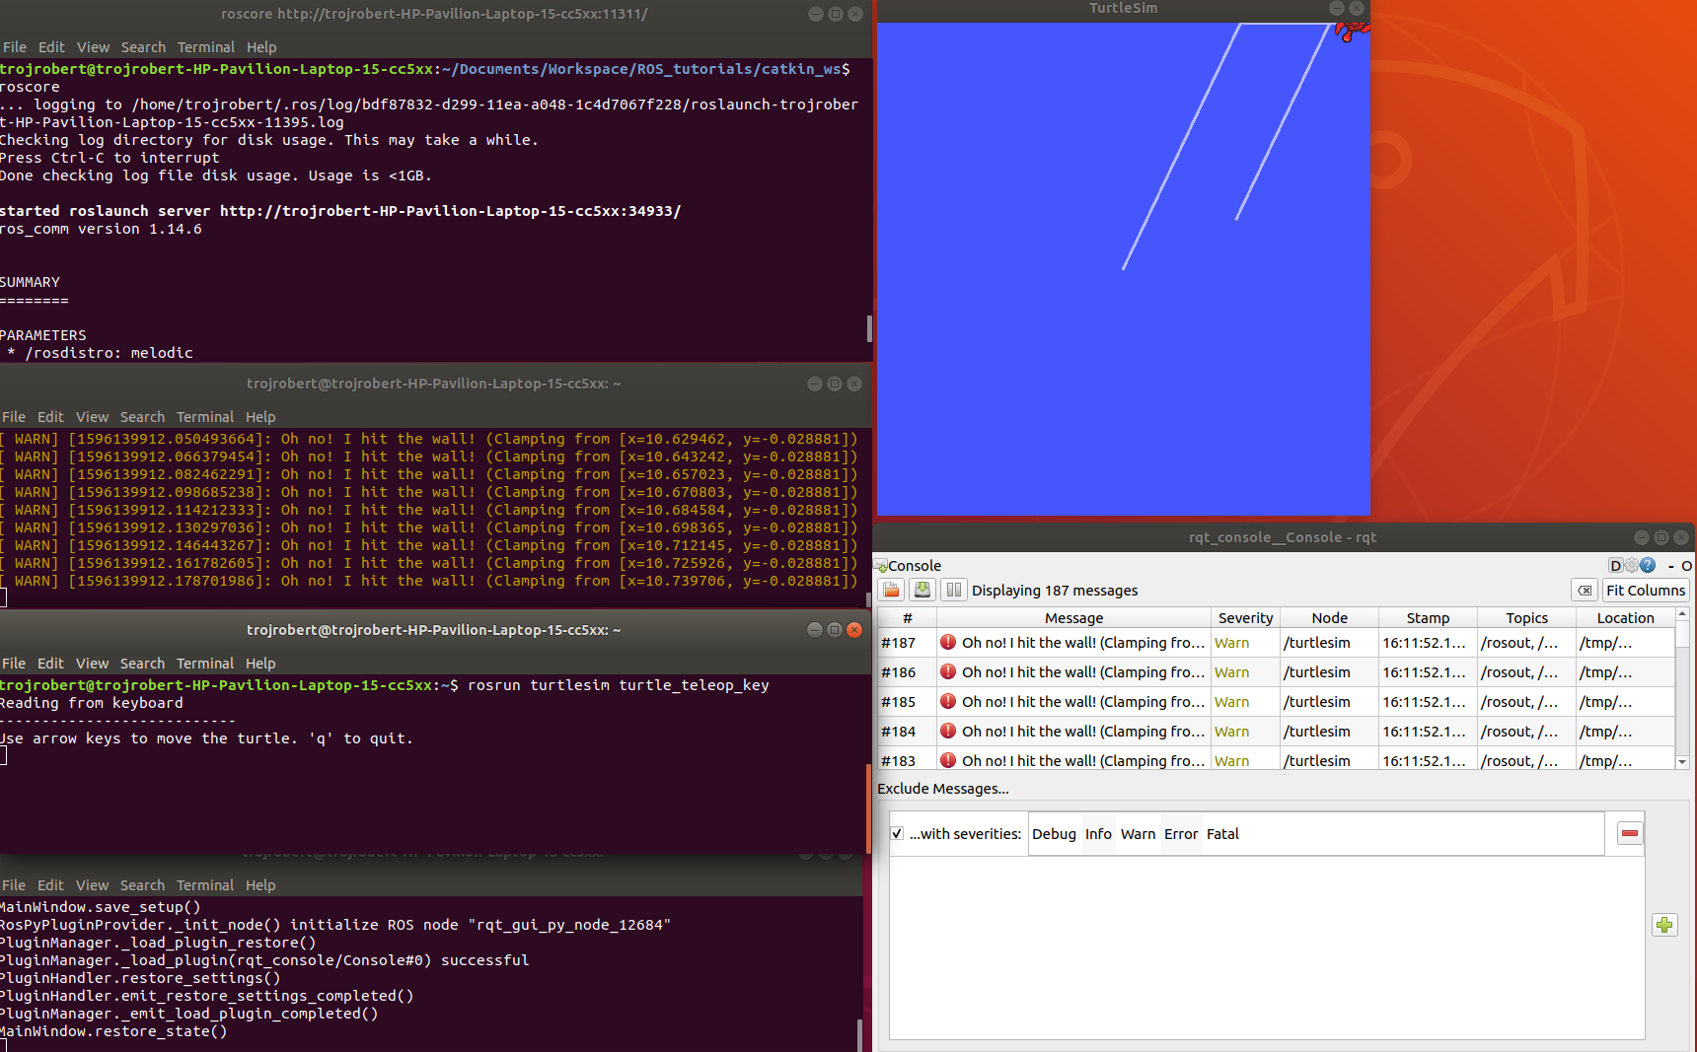The image size is (1697, 1052).
Task: Click the roscore terminal vertical scrollbar
Action: [868, 329]
